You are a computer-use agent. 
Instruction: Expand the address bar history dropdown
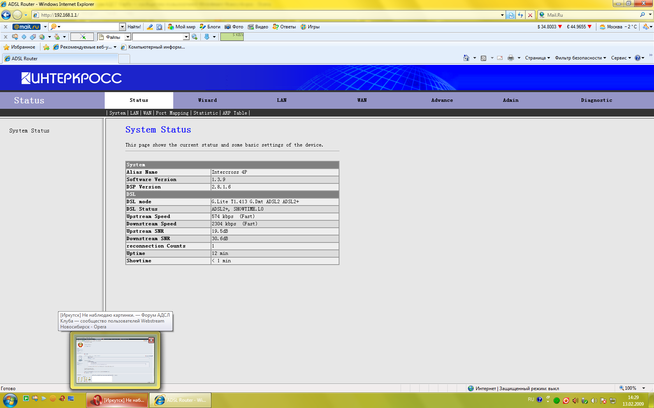(502, 15)
